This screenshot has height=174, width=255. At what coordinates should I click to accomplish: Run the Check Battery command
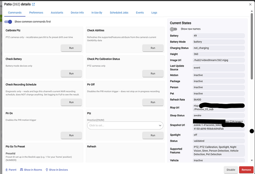[71, 74]
